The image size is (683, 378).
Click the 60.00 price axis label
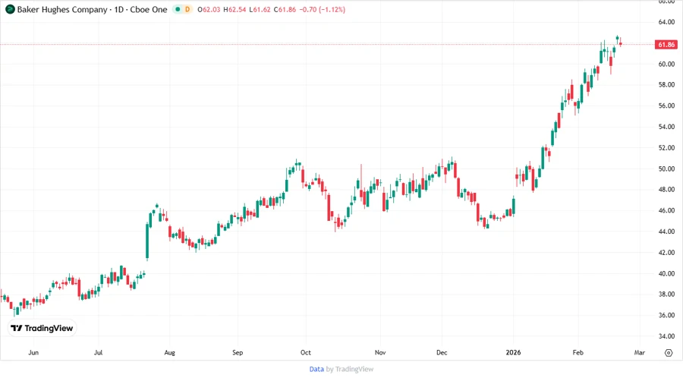666,64
